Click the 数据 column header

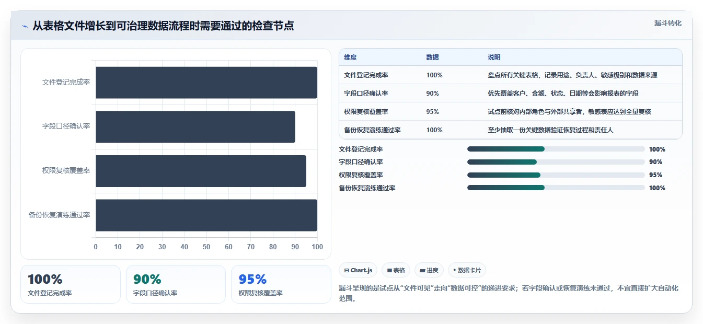[432, 57]
